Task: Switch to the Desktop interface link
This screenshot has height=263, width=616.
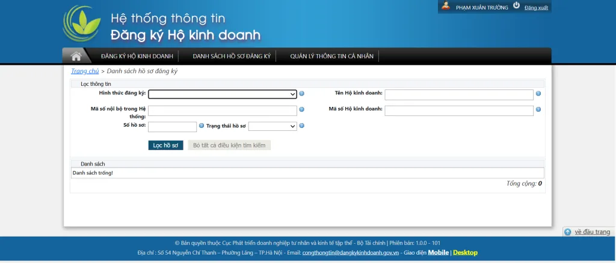Action: [x=465, y=252]
